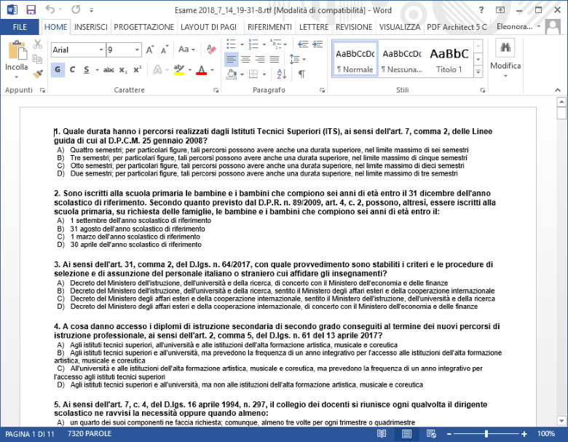Image resolution: width=568 pixels, height=442 pixels.
Task: Click the Clear Formatting eraser icon
Action: [x=212, y=50]
